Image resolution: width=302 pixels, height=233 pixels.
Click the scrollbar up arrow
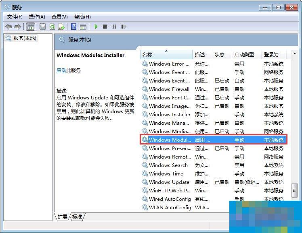coord(294,54)
